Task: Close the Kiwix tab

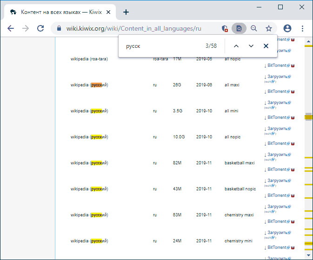Action: [108, 12]
